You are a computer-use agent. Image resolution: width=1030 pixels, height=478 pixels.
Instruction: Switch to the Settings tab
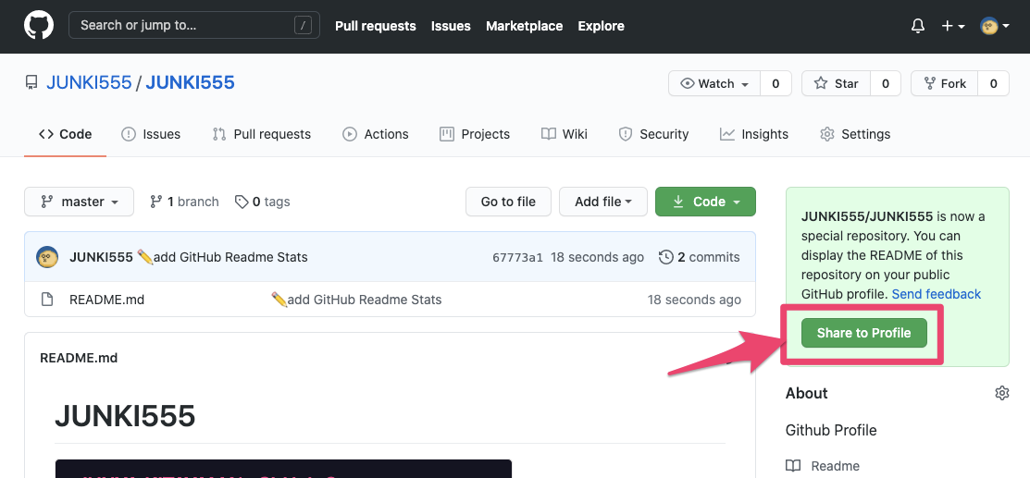(855, 134)
